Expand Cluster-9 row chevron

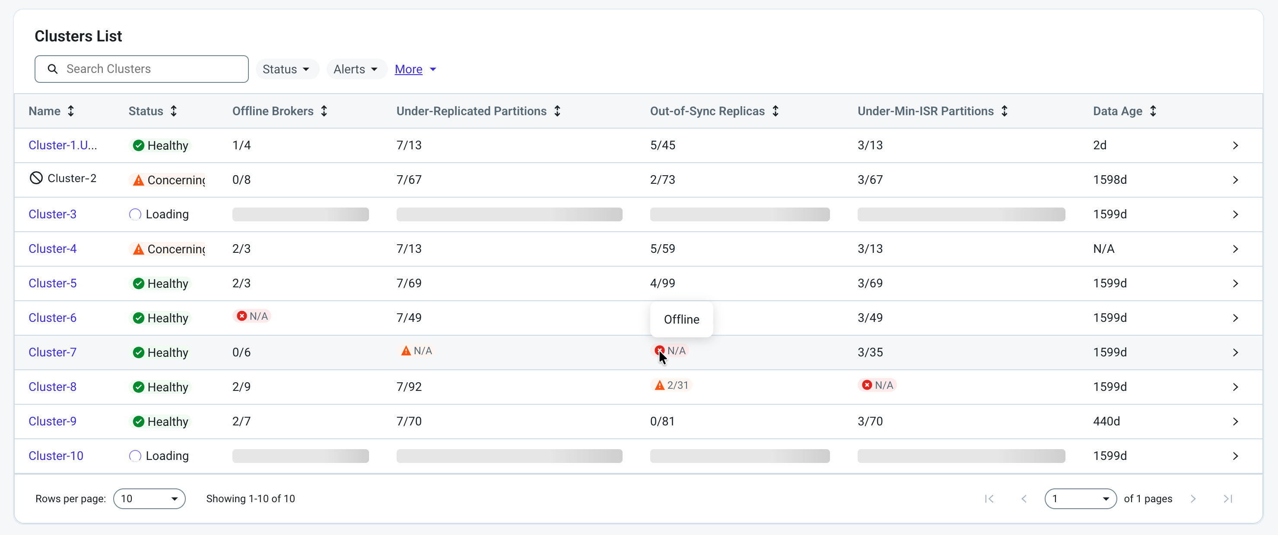pos(1235,422)
